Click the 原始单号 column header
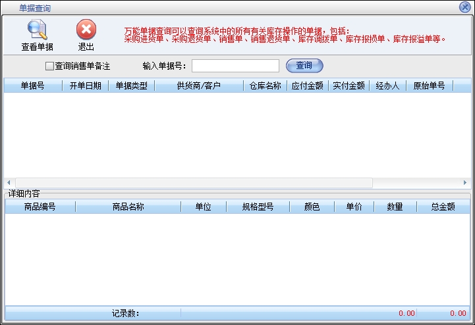Screen dimensions: 475x325 (x=429, y=86)
